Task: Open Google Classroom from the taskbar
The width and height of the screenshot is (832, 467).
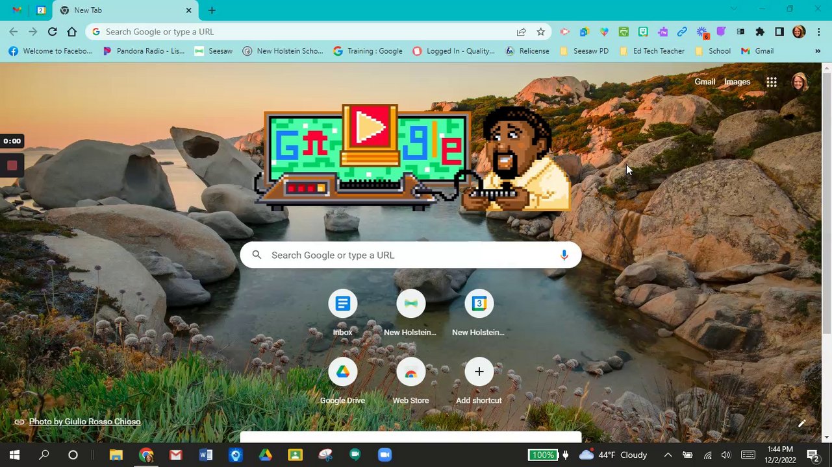Action: click(x=295, y=455)
